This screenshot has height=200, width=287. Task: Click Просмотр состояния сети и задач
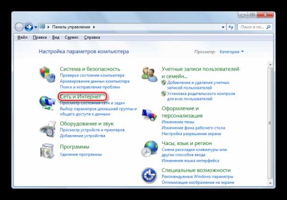(92, 103)
